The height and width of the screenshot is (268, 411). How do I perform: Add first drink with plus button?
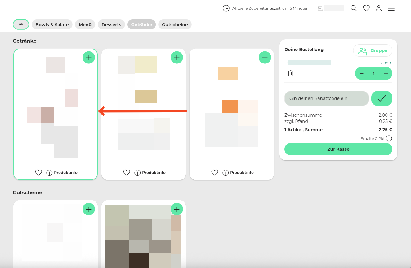coord(89,58)
